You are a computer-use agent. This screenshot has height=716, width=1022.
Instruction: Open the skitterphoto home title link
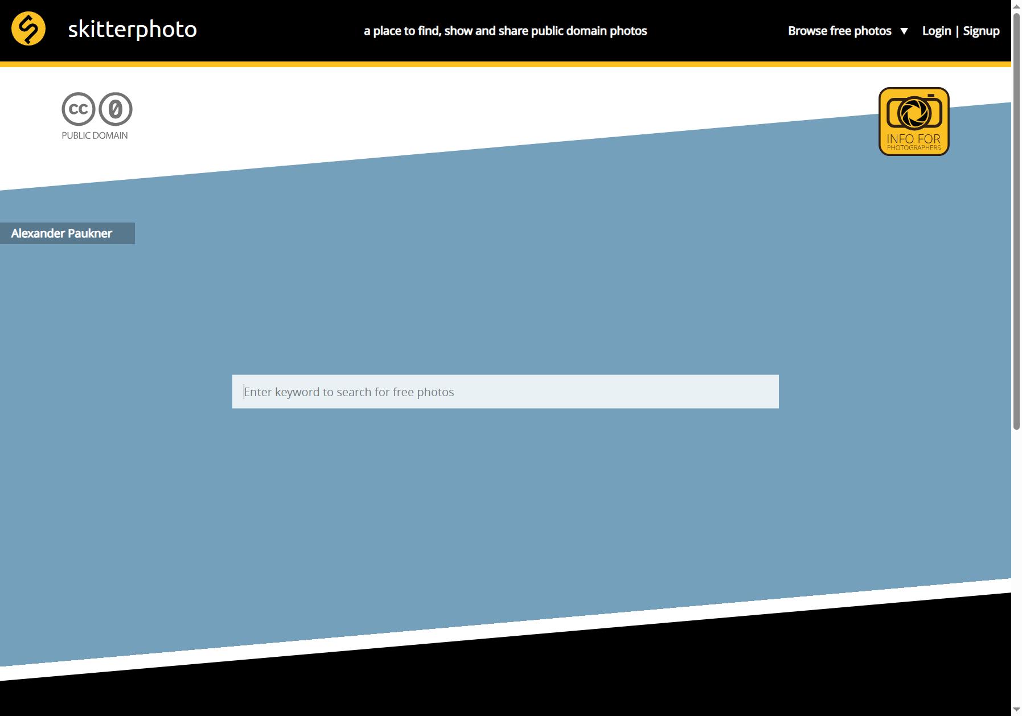coord(132,30)
